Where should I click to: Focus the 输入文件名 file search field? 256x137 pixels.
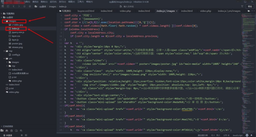tap(128, 6)
